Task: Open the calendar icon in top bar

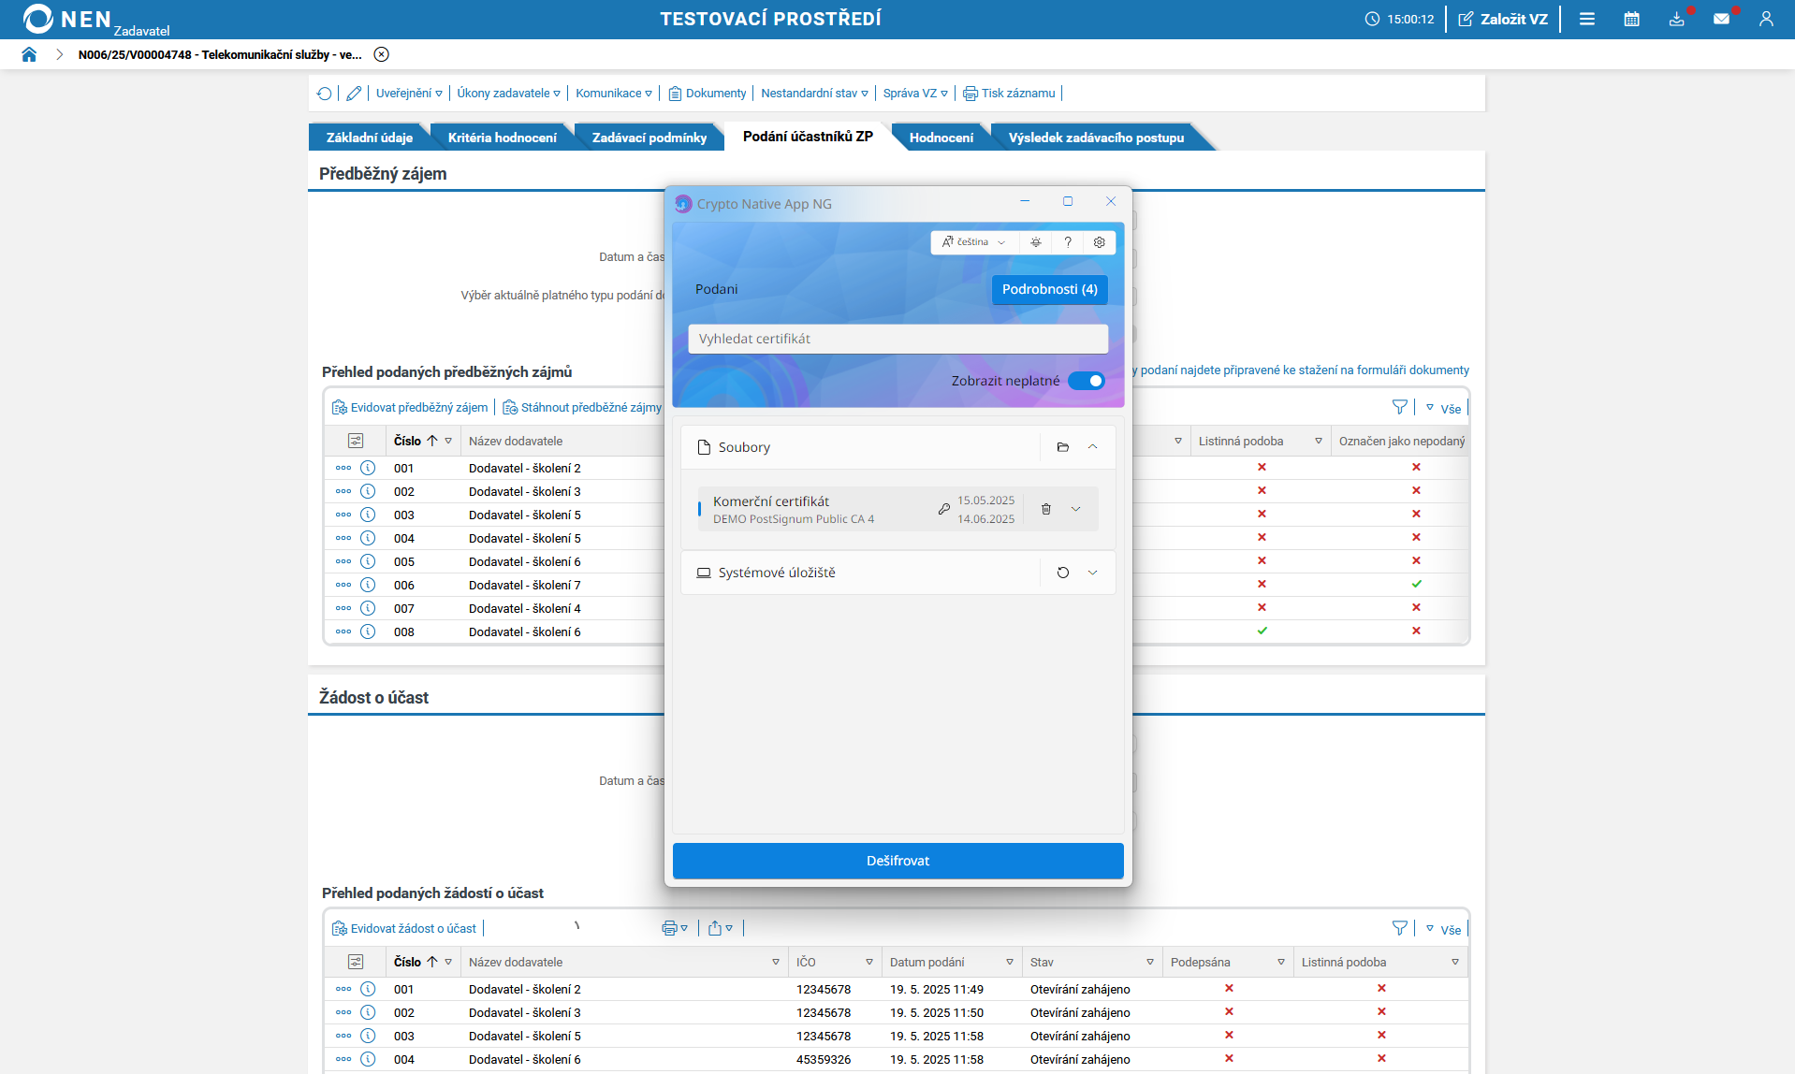Action: point(1631,19)
